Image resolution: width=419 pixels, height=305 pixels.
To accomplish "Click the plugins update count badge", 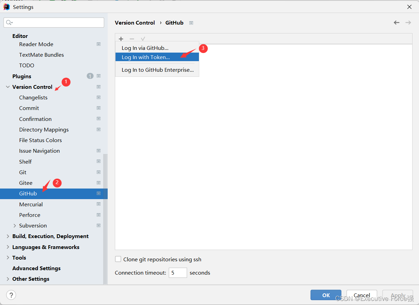I will click(90, 76).
